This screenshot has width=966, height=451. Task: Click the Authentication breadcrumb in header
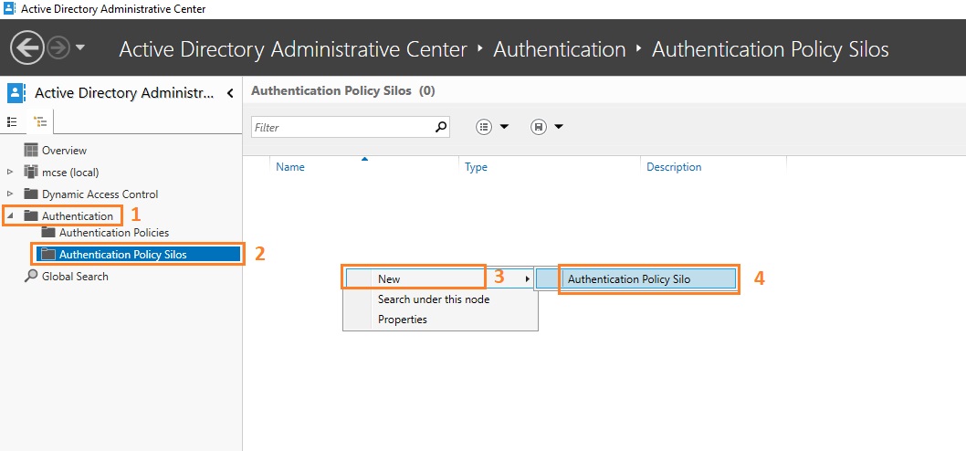tap(560, 49)
